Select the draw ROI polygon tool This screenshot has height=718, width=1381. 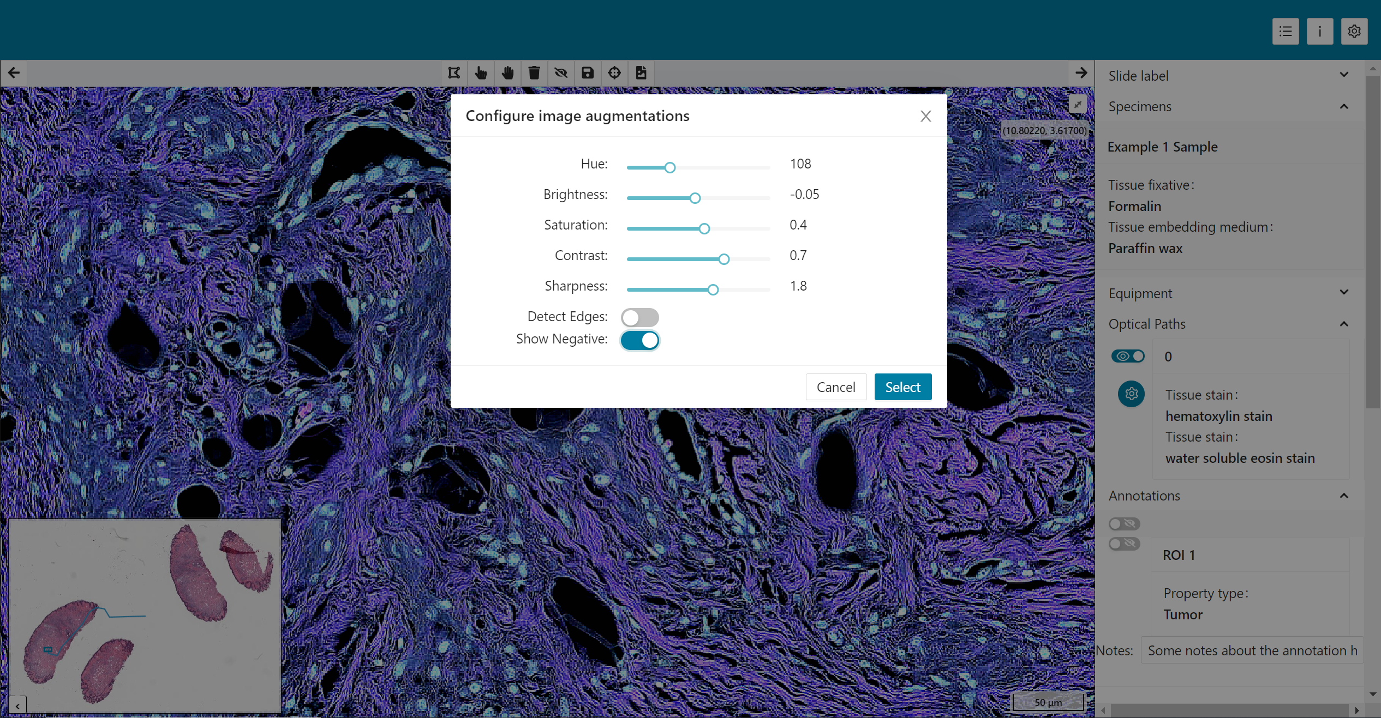454,73
